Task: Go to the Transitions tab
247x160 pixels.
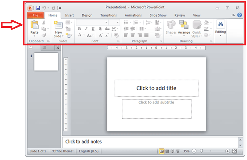Action: [x=108, y=15]
